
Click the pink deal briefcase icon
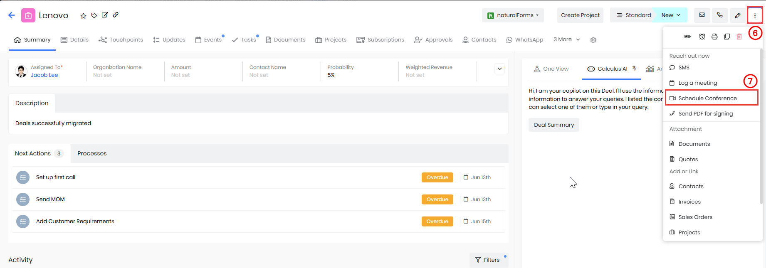[x=28, y=15]
